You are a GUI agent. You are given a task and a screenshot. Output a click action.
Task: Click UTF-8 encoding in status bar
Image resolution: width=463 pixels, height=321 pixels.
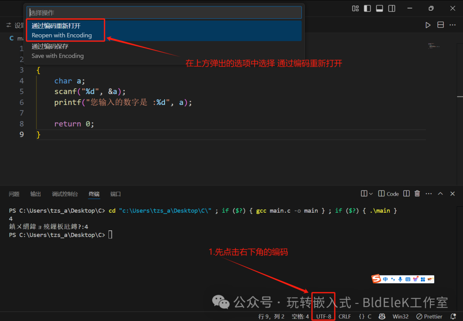pyautogui.click(x=324, y=317)
